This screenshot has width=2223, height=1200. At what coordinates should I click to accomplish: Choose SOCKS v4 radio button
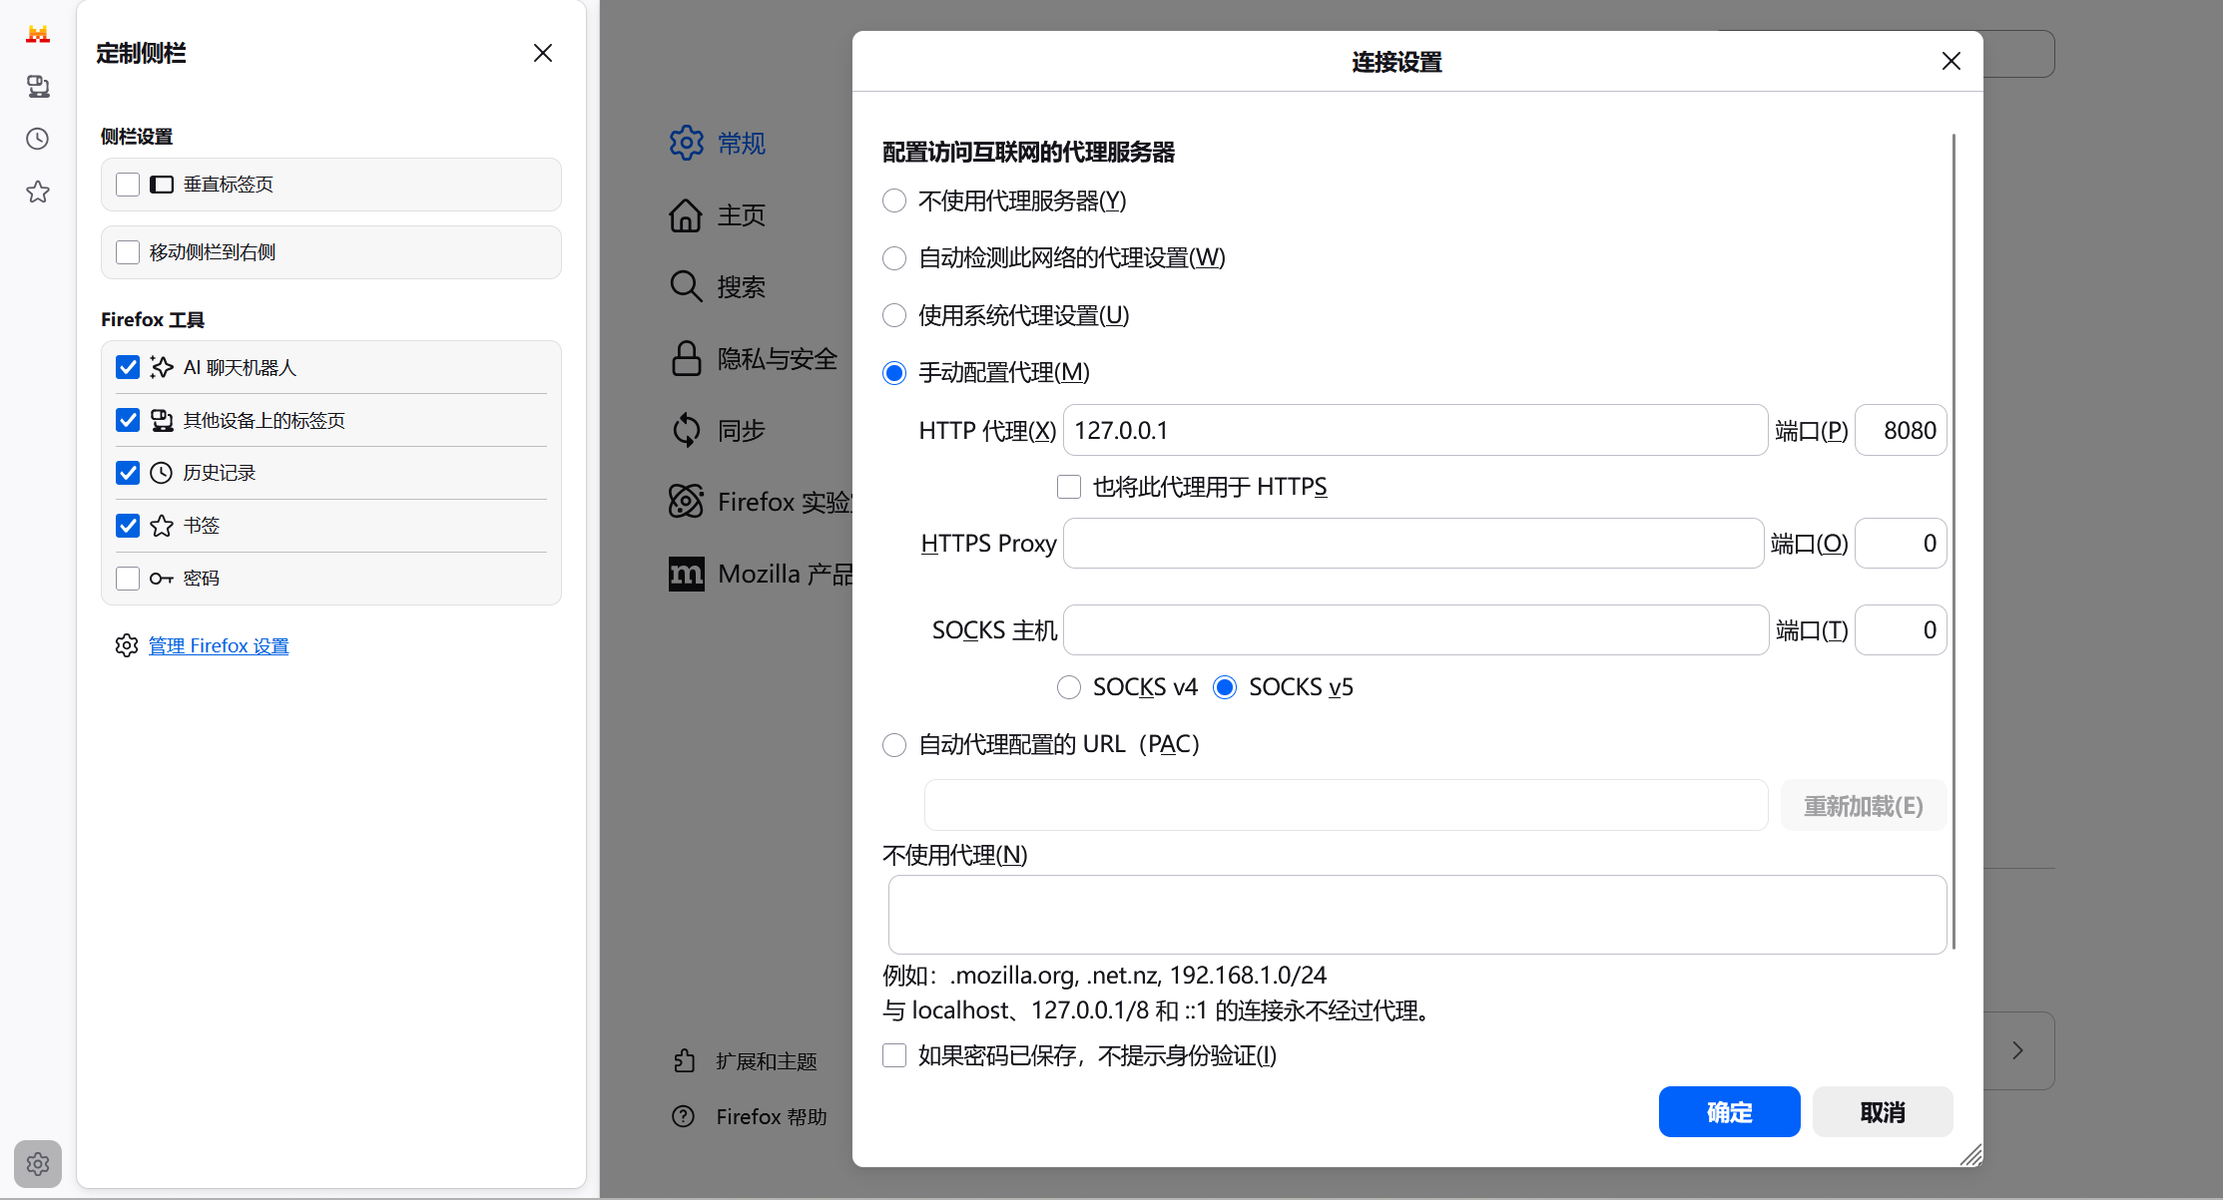1069,687
